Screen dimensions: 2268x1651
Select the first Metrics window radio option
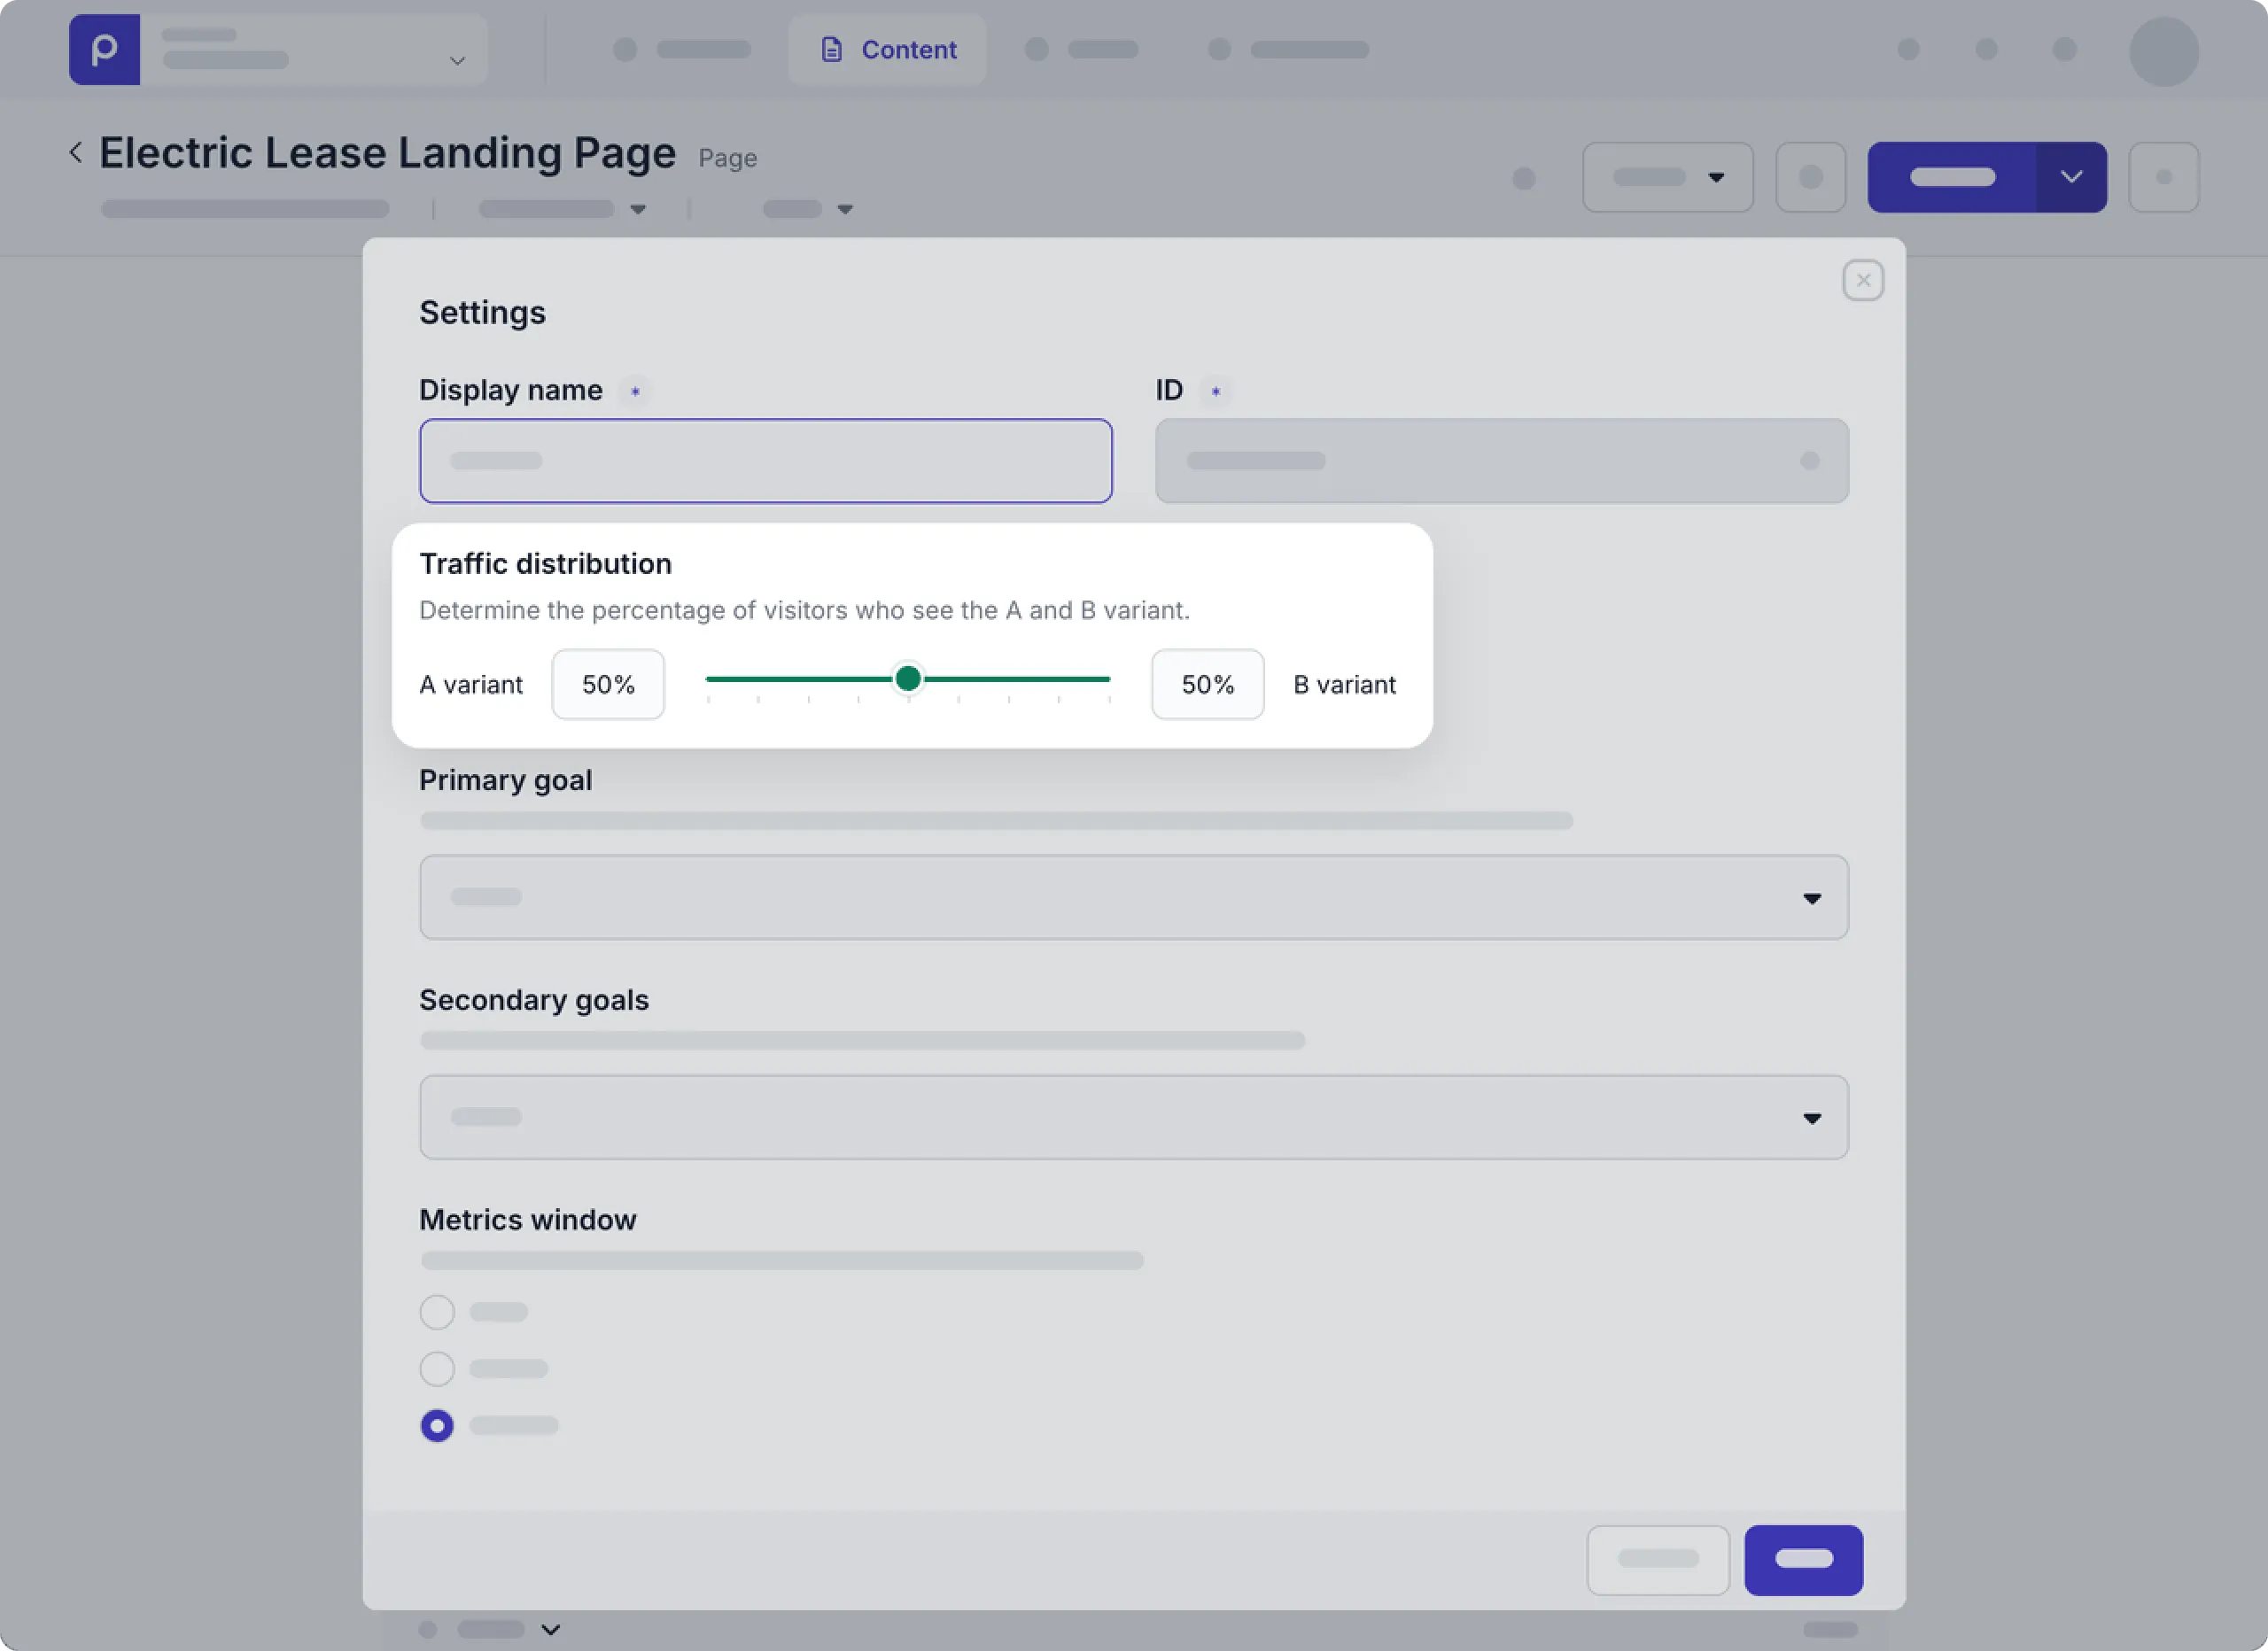coord(437,1312)
